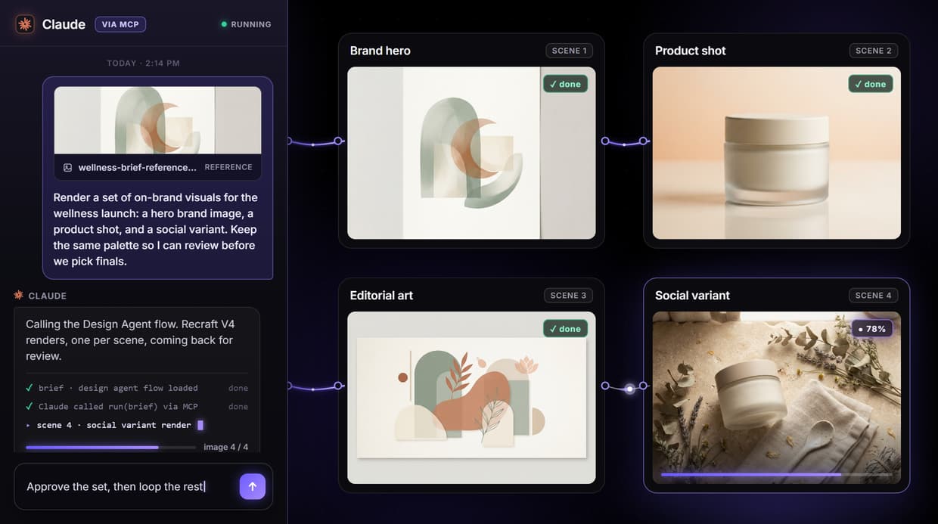Click the image file icon beside wellness-brief-reference

pyautogui.click(x=67, y=167)
